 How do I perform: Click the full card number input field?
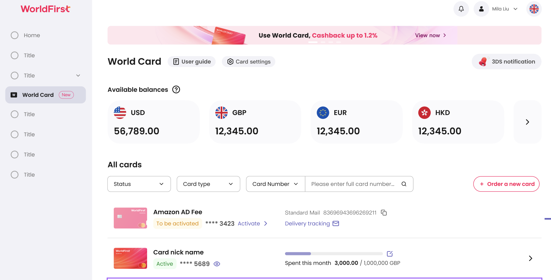coord(353,184)
